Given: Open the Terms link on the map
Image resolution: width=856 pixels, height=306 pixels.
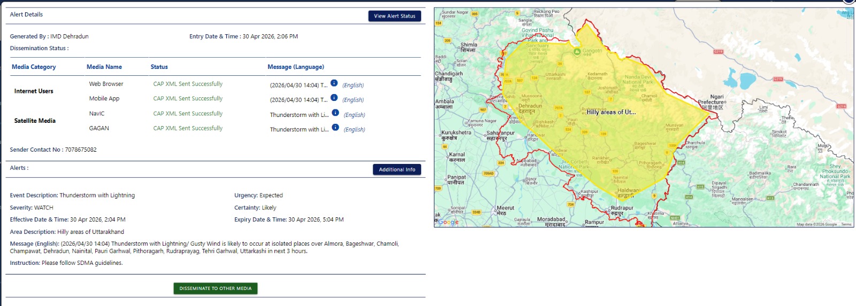Looking at the screenshot, I should click(846, 224).
